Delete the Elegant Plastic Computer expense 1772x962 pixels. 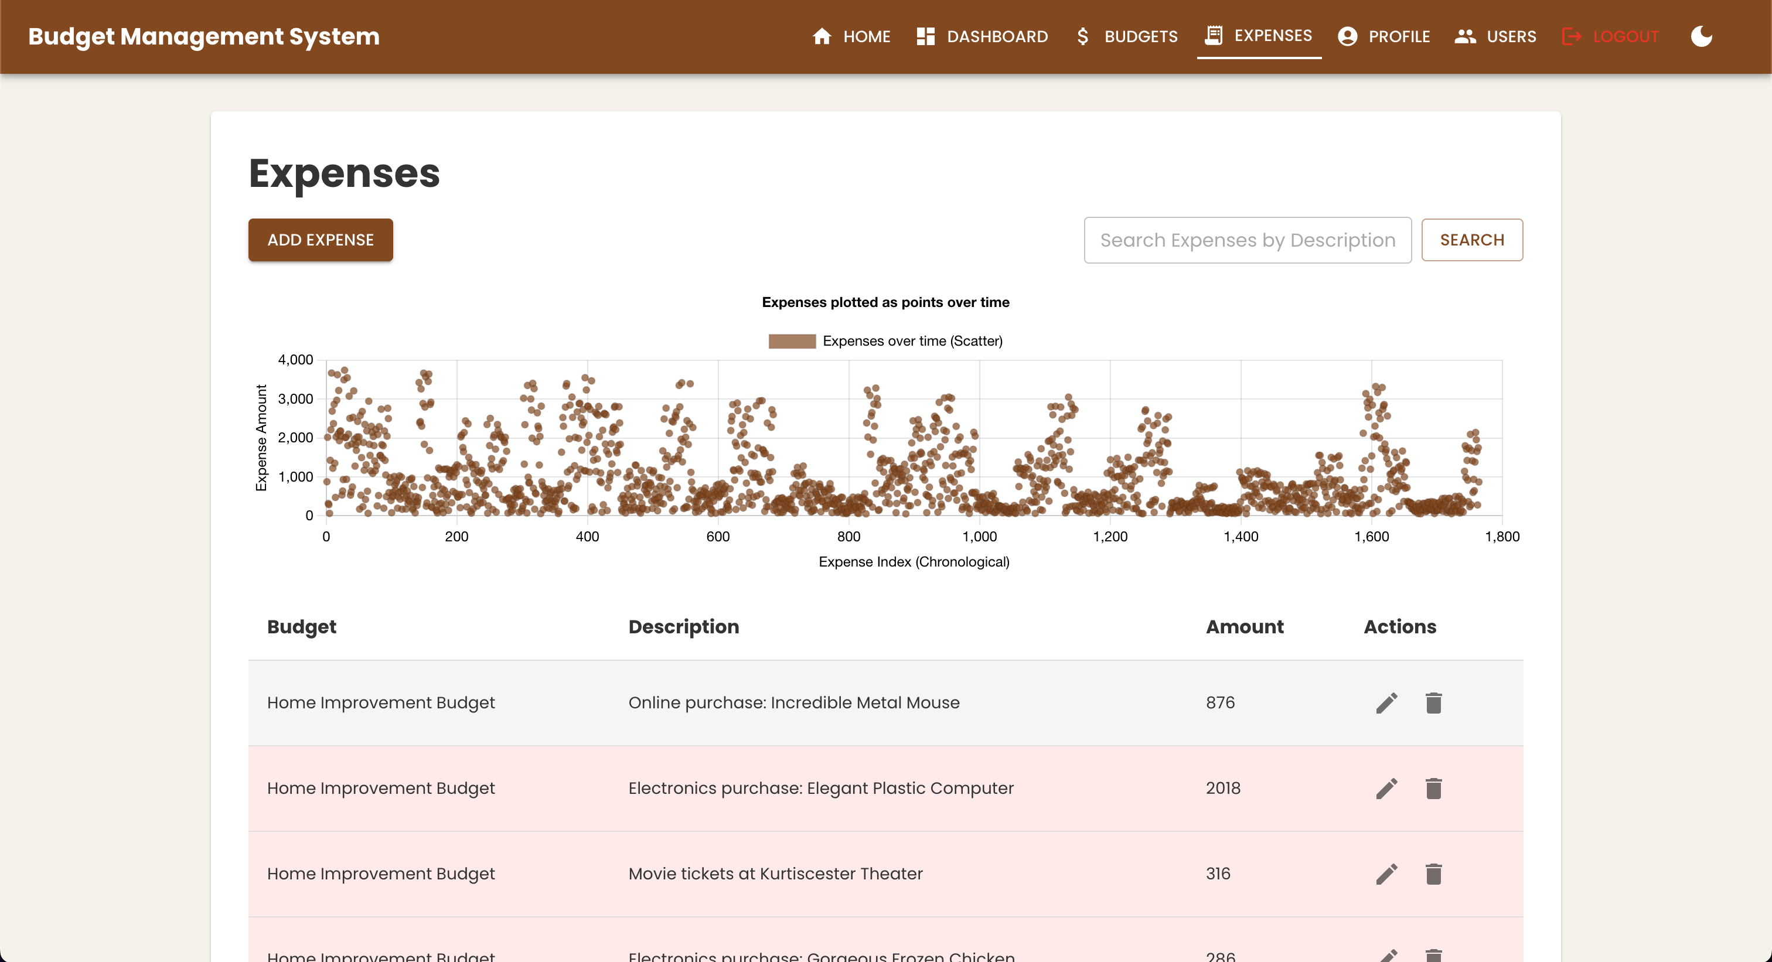coord(1433,788)
